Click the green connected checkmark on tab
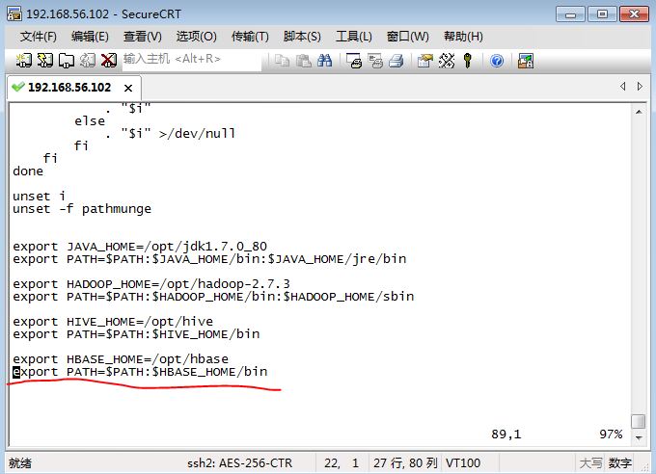 click(x=18, y=87)
